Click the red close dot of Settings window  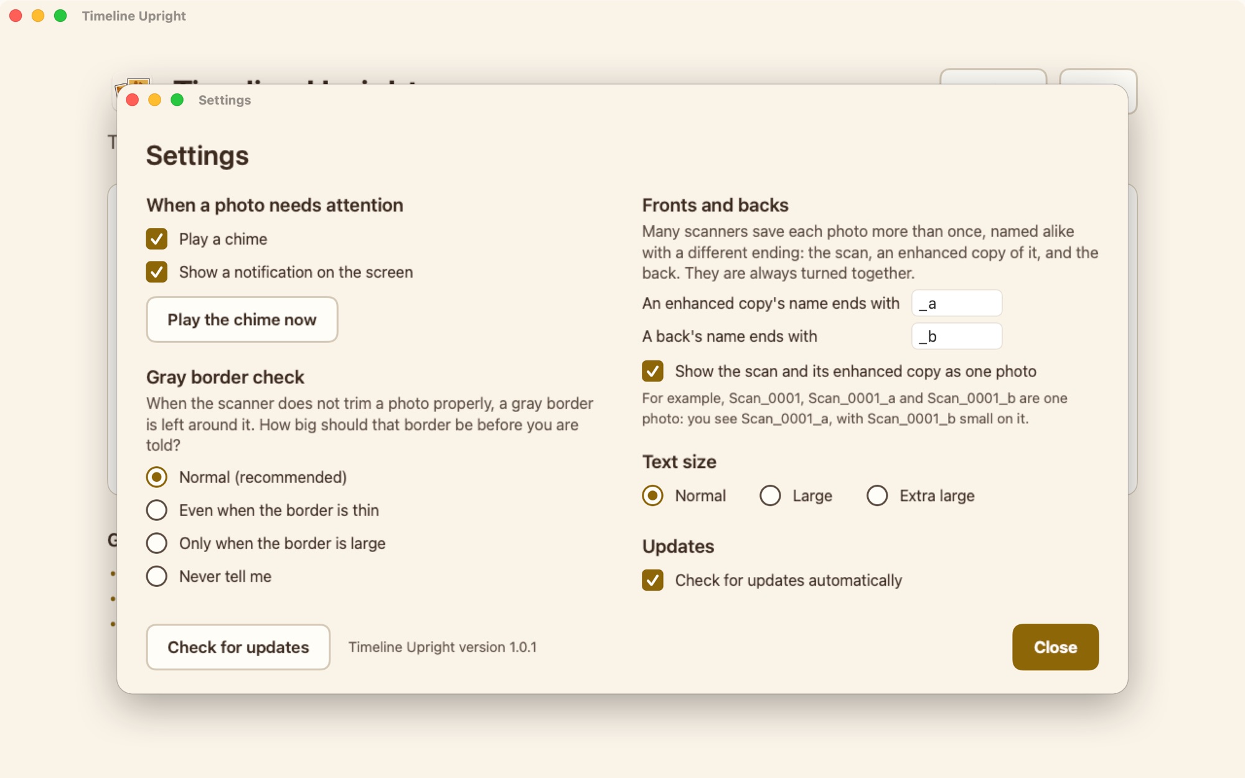pos(133,100)
